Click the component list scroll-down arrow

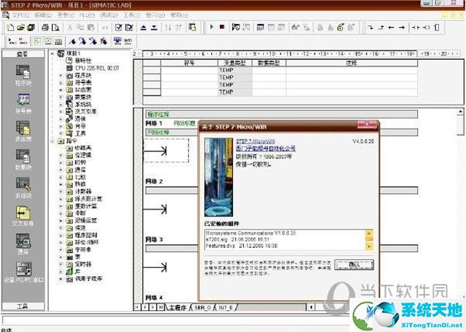coord(369,246)
